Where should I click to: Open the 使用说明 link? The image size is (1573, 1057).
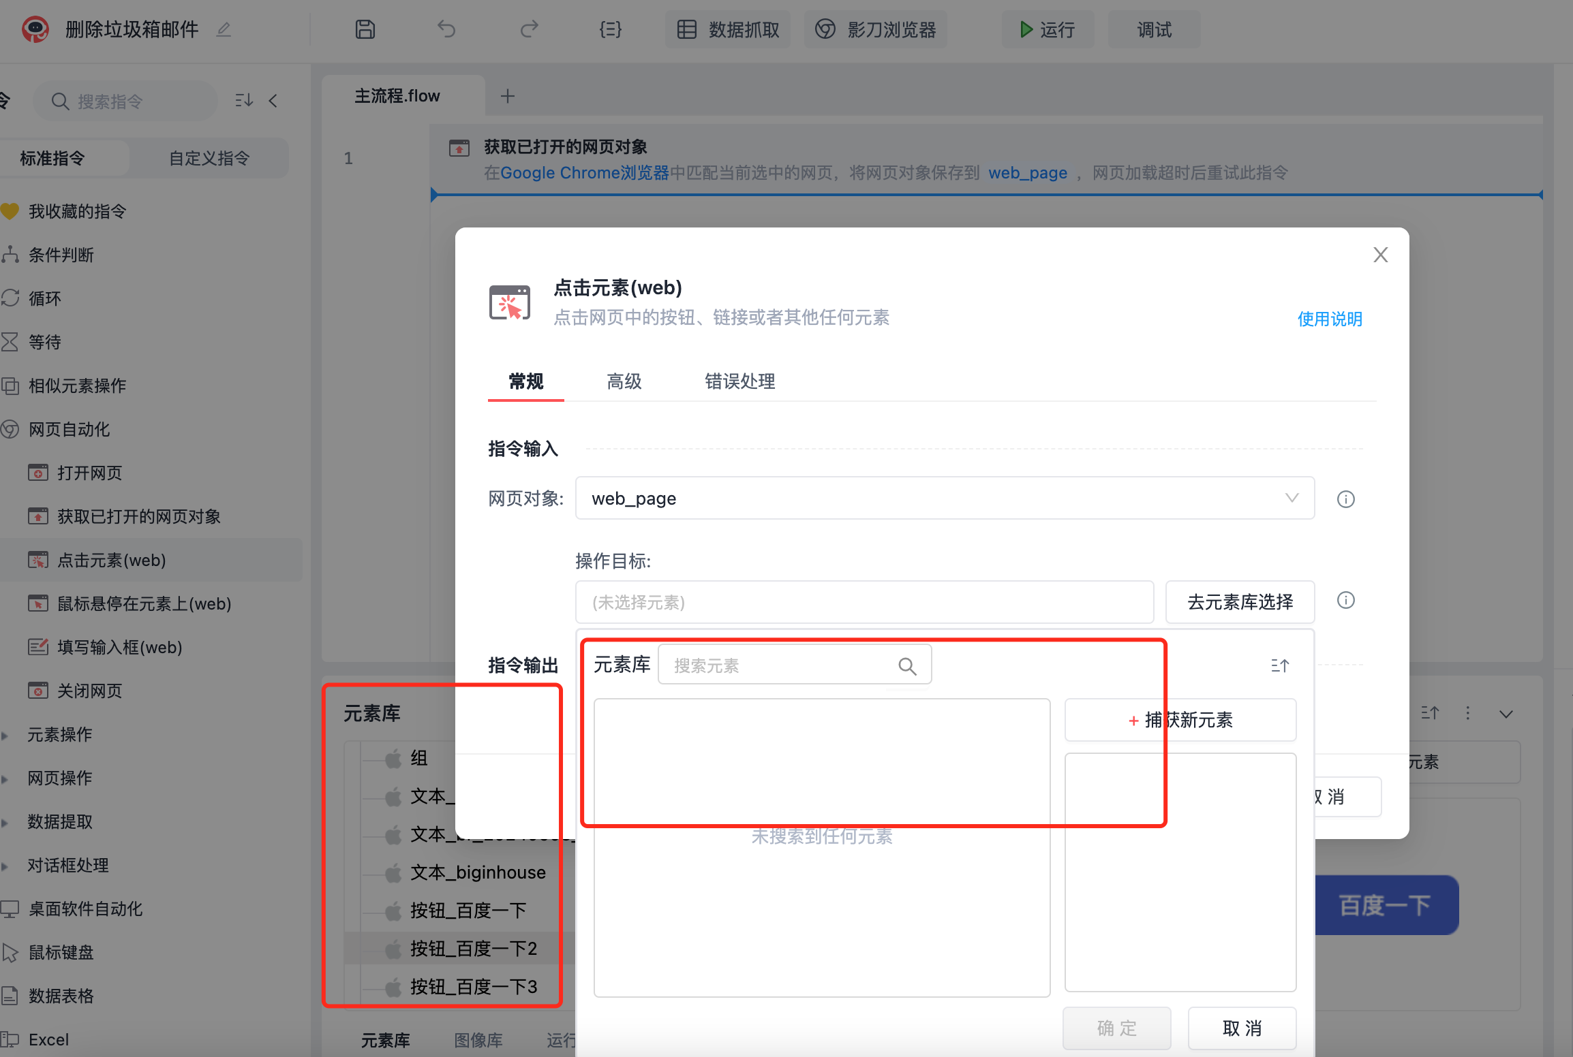tap(1329, 319)
